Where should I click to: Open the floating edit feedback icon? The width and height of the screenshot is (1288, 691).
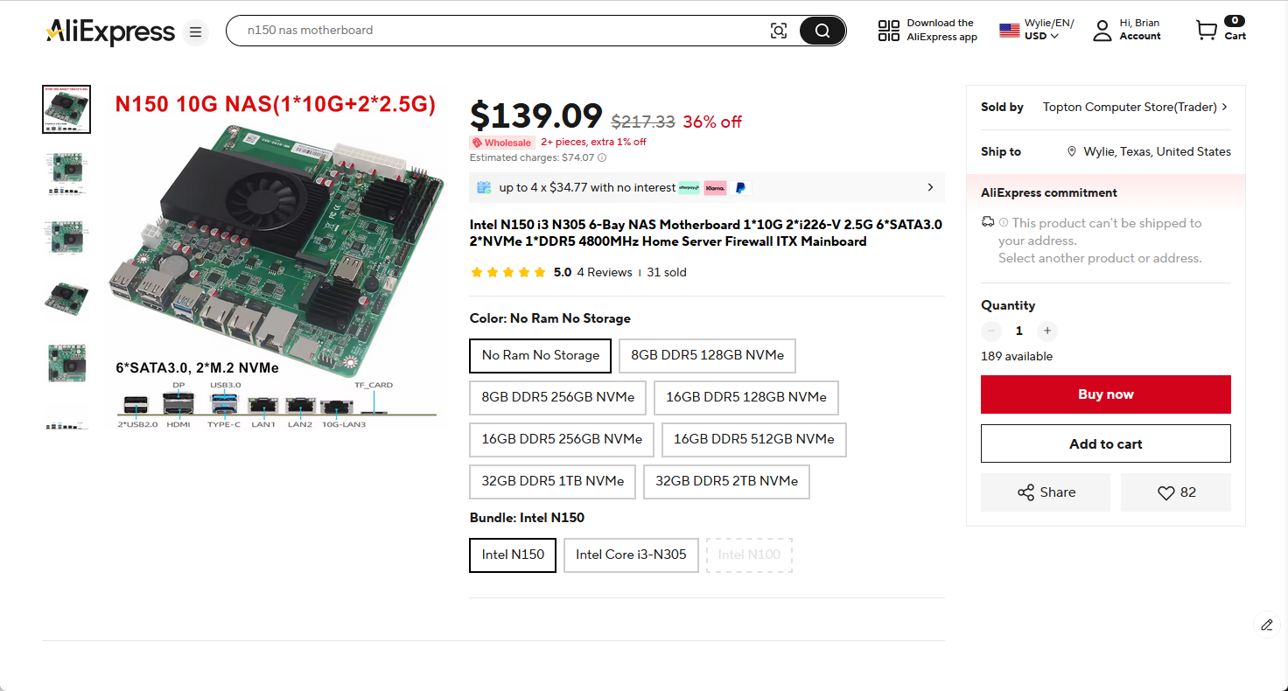click(x=1266, y=625)
